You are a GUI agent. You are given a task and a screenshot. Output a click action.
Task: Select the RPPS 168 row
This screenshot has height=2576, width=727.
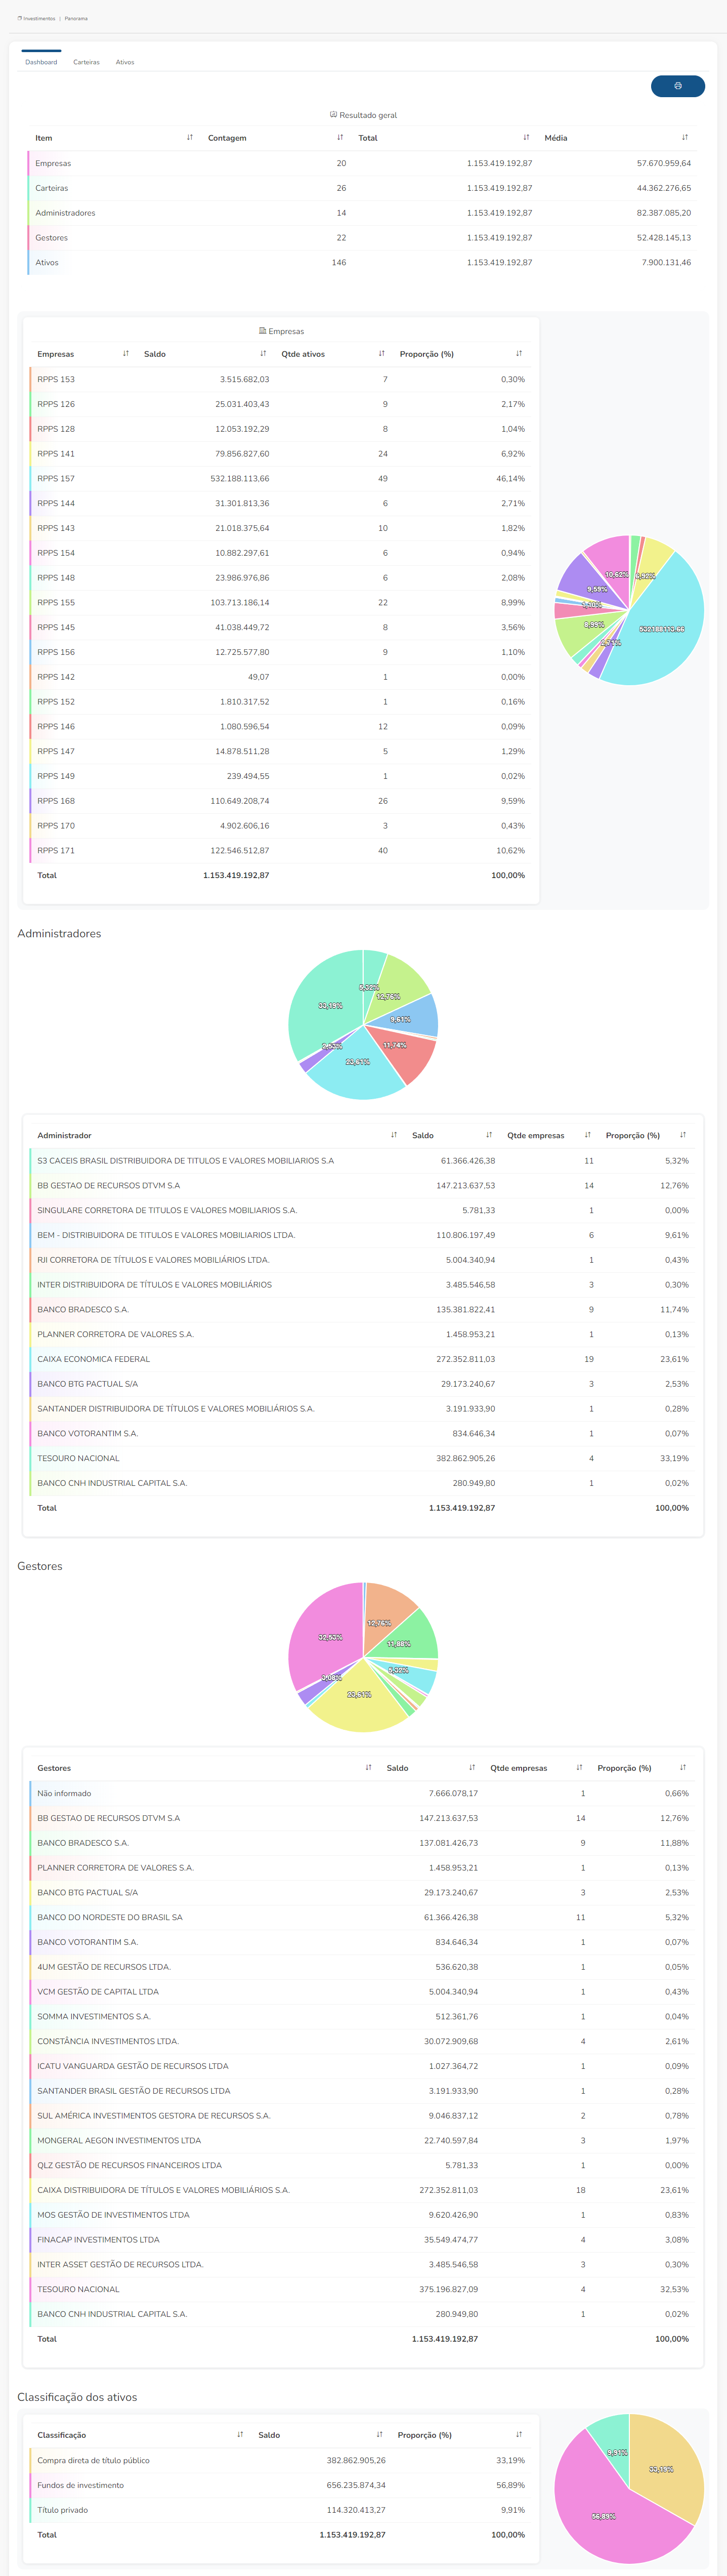(x=280, y=801)
